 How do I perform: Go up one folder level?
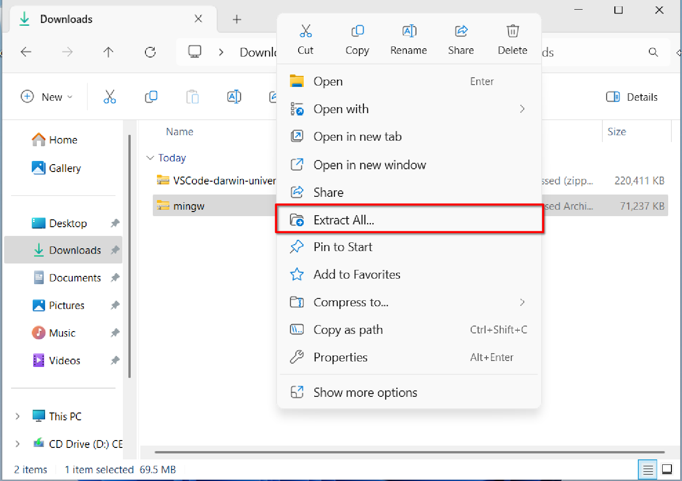[109, 52]
